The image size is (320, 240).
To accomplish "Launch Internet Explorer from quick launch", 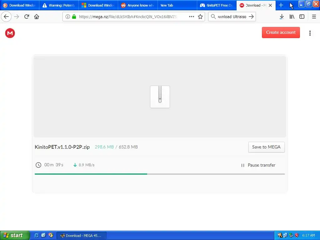I will [36, 235].
